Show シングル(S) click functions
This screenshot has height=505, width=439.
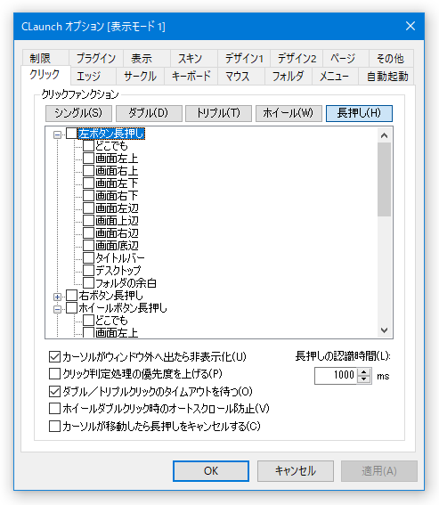(78, 113)
